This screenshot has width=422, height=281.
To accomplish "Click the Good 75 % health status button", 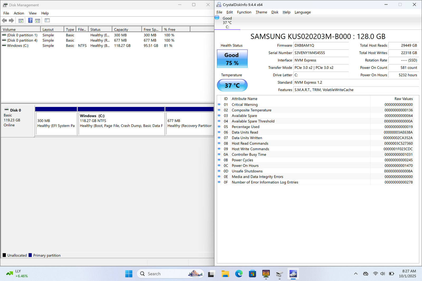I will (x=232, y=59).
